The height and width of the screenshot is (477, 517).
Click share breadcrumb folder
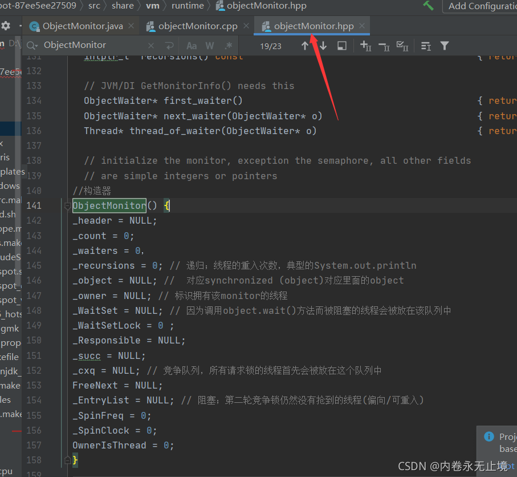(x=123, y=6)
